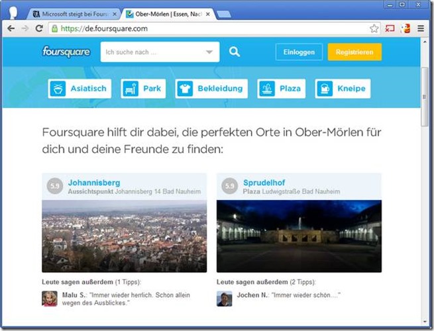The image size is (434, 331).
Task: Click the Einloggen button
Action: [x=299, y=52]
